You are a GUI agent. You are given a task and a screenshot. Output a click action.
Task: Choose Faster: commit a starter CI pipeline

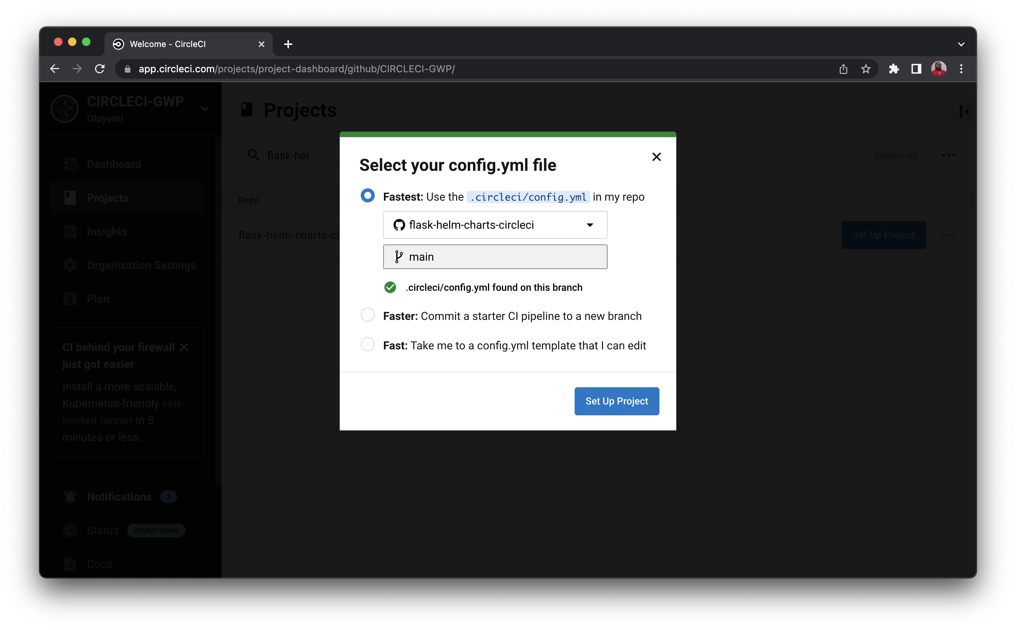tap(367, 315)
